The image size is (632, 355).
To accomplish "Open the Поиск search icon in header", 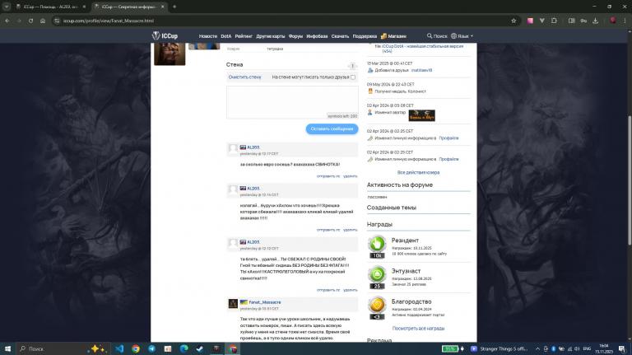I will click(437, 36).
